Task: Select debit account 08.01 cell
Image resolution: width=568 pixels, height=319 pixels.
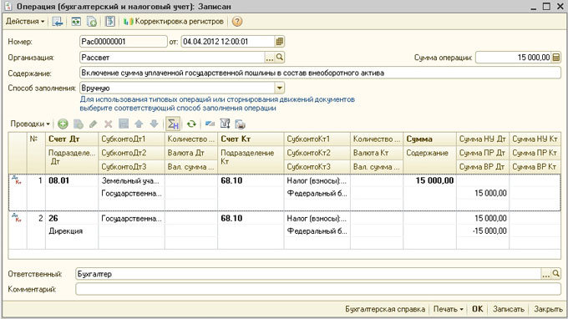Action: pyautogui.click(x=72, y=180)
